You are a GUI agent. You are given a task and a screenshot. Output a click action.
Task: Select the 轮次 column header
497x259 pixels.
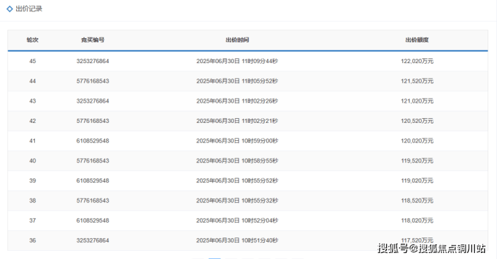pos(32,40)
